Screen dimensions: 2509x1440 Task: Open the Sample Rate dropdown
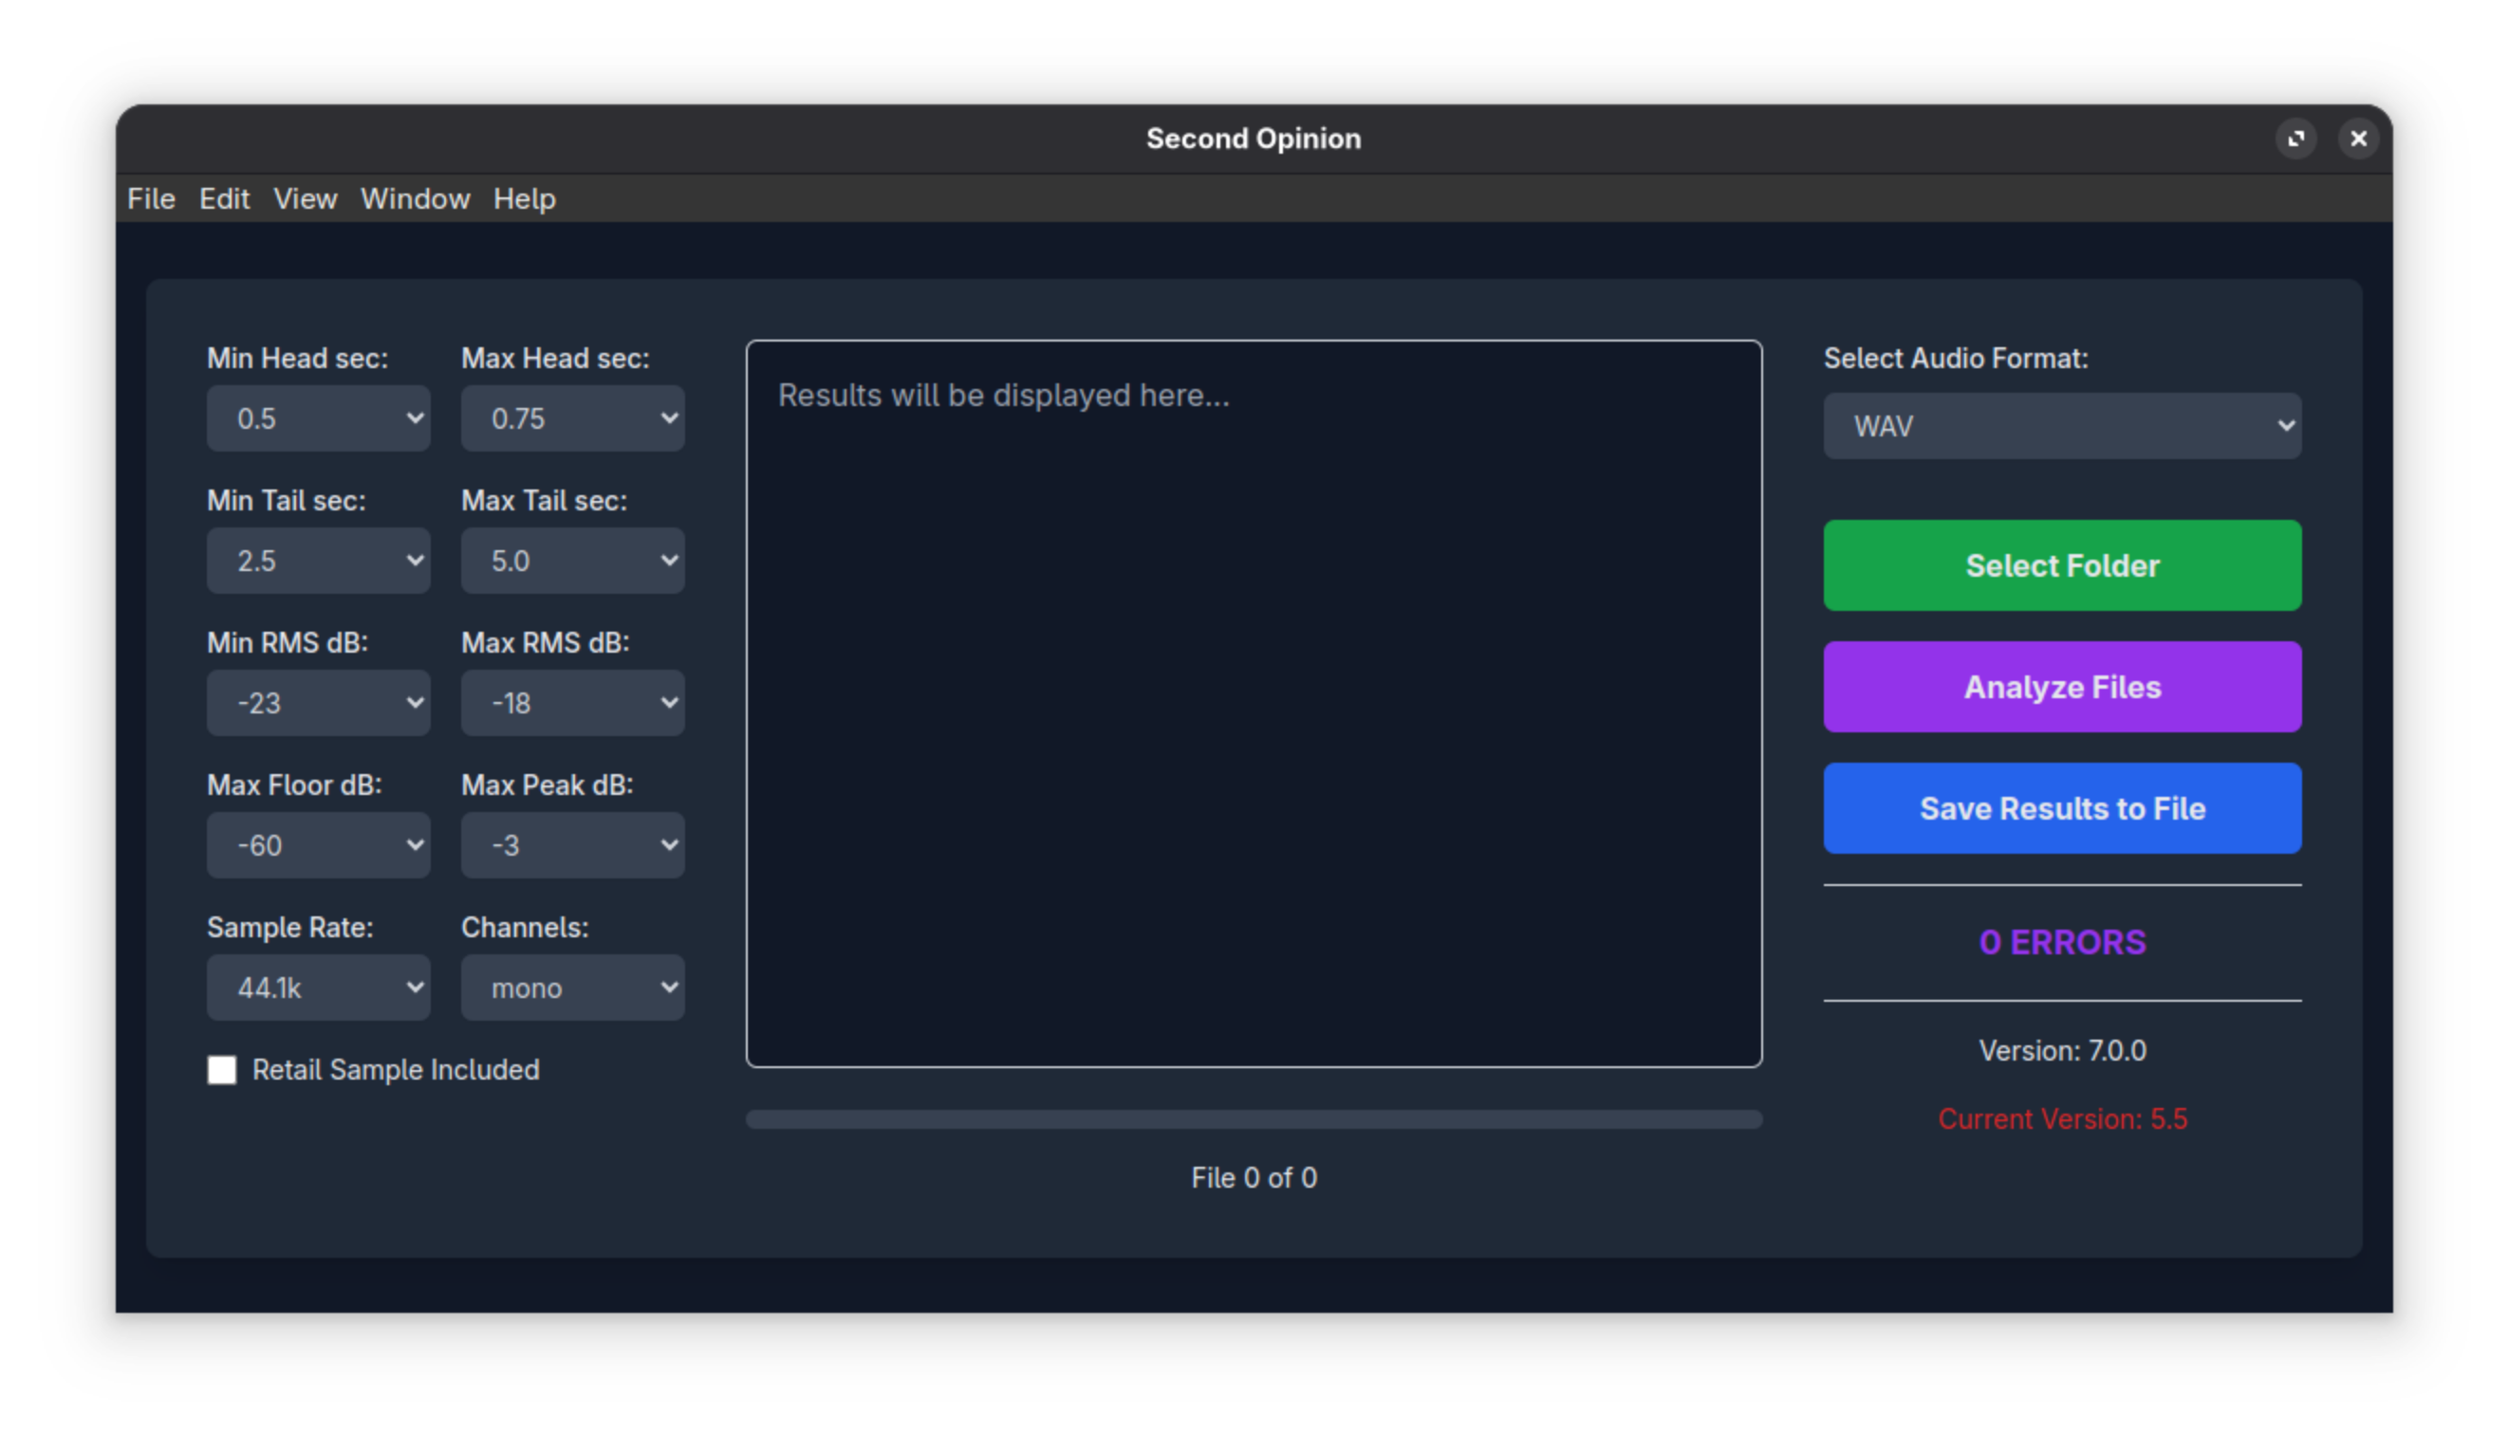pos(318,988)
